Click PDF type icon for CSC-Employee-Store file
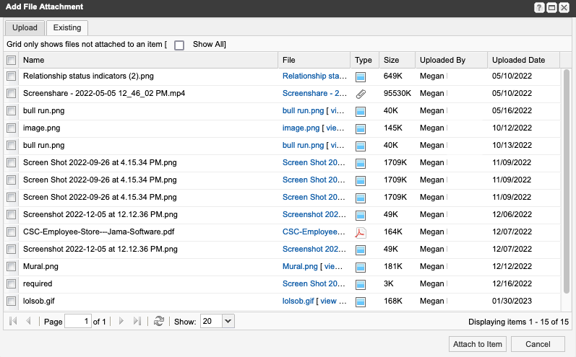Screen dimensions: 576x357 [x=361, y=232]
